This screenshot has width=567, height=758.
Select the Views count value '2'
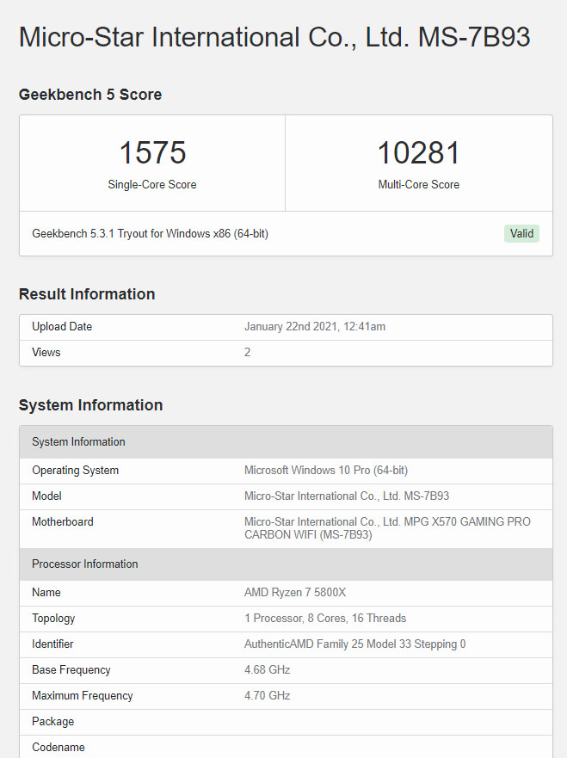[x=248, y=353]
